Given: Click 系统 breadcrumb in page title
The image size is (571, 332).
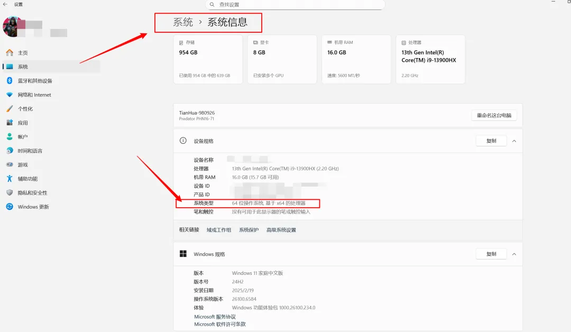Looking at the screenshot, I should pyautogui.click(x=183, y=22).
